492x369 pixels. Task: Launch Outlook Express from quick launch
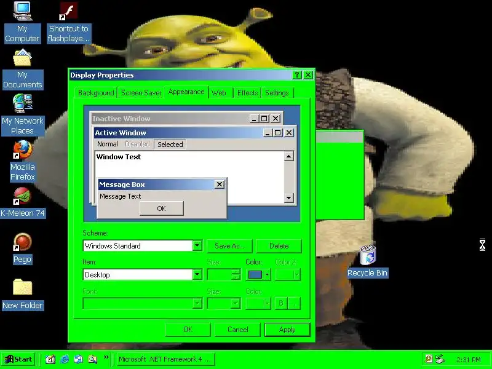[x=79, y=359]
